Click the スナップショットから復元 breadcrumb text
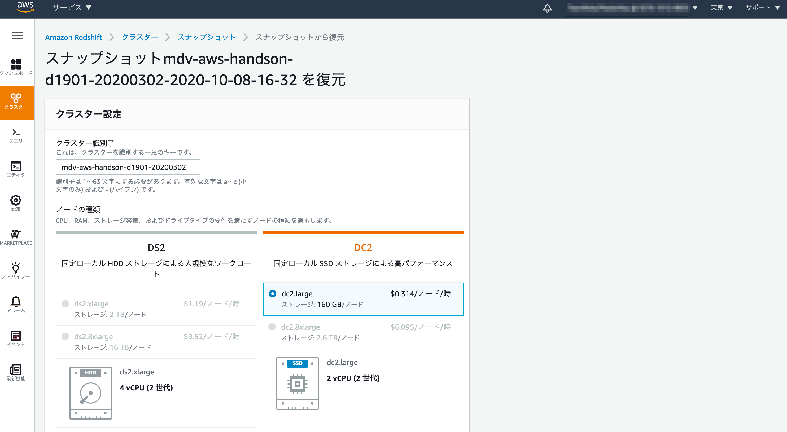This screenshot has width=787, height=432. (299, 37)
